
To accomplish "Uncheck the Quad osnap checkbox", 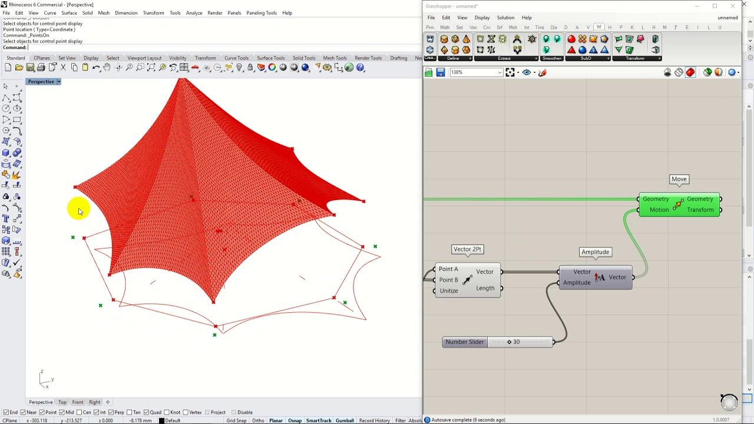I will coord(145,412).
